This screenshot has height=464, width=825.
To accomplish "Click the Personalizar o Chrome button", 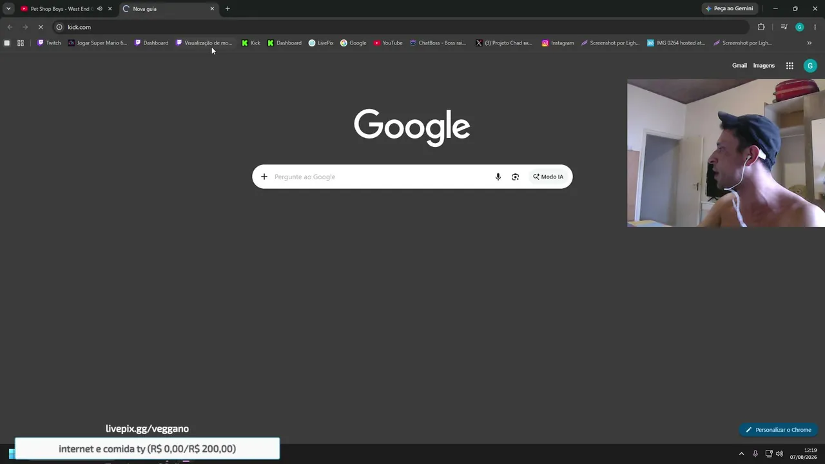I will 779,430.
